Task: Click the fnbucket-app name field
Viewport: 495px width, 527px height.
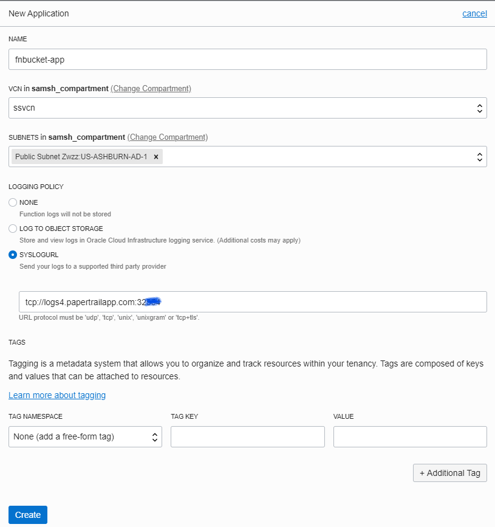Action: (x=243, y=59)
